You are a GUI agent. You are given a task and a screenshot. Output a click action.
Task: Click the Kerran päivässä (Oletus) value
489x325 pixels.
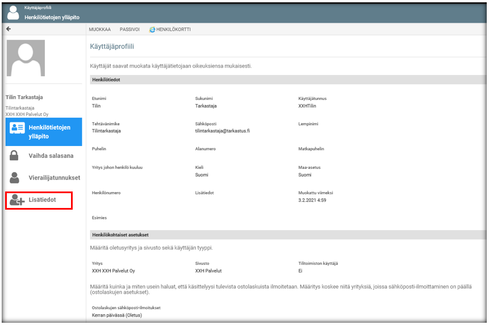point(116,315)
